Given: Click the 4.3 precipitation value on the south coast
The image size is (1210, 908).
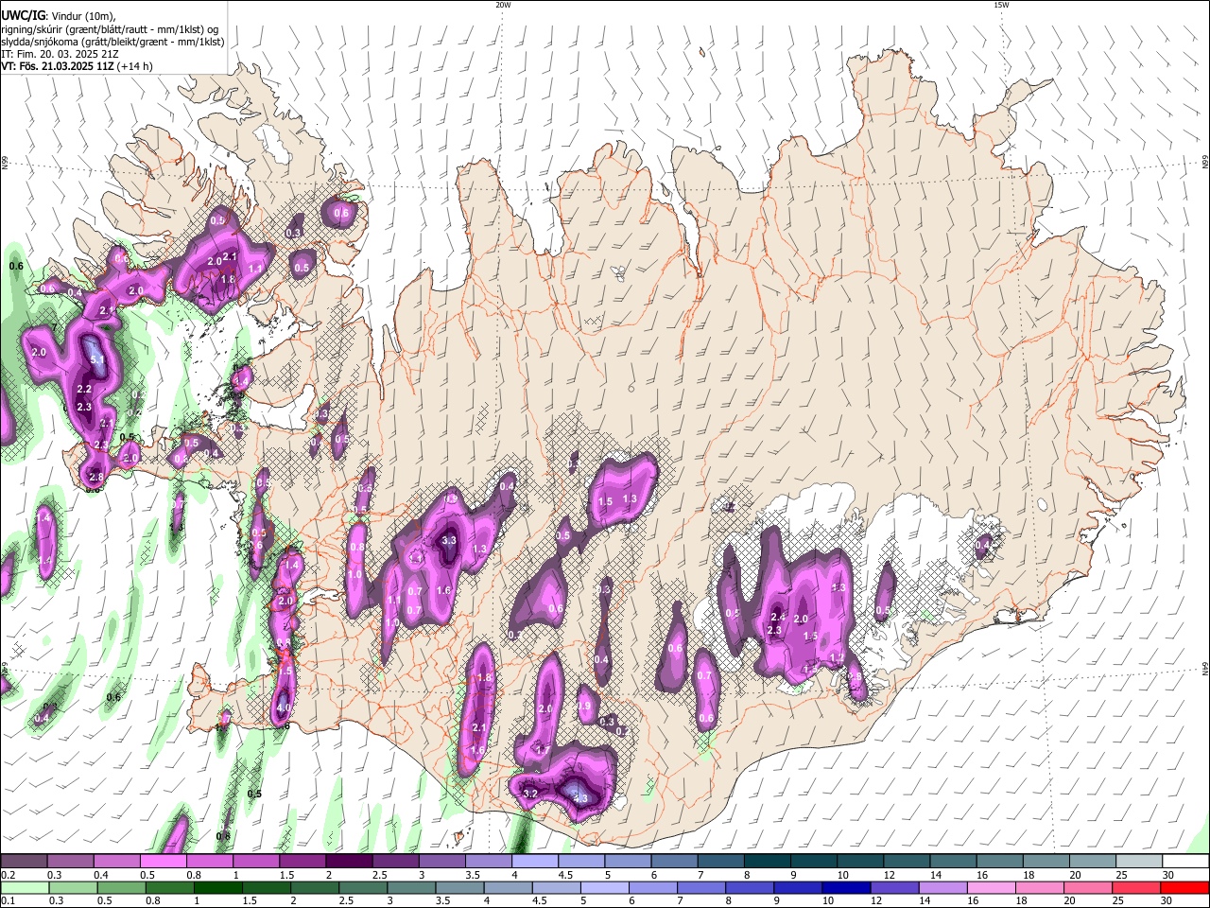Looking at the screenshot, I should (x=580, y=798).
